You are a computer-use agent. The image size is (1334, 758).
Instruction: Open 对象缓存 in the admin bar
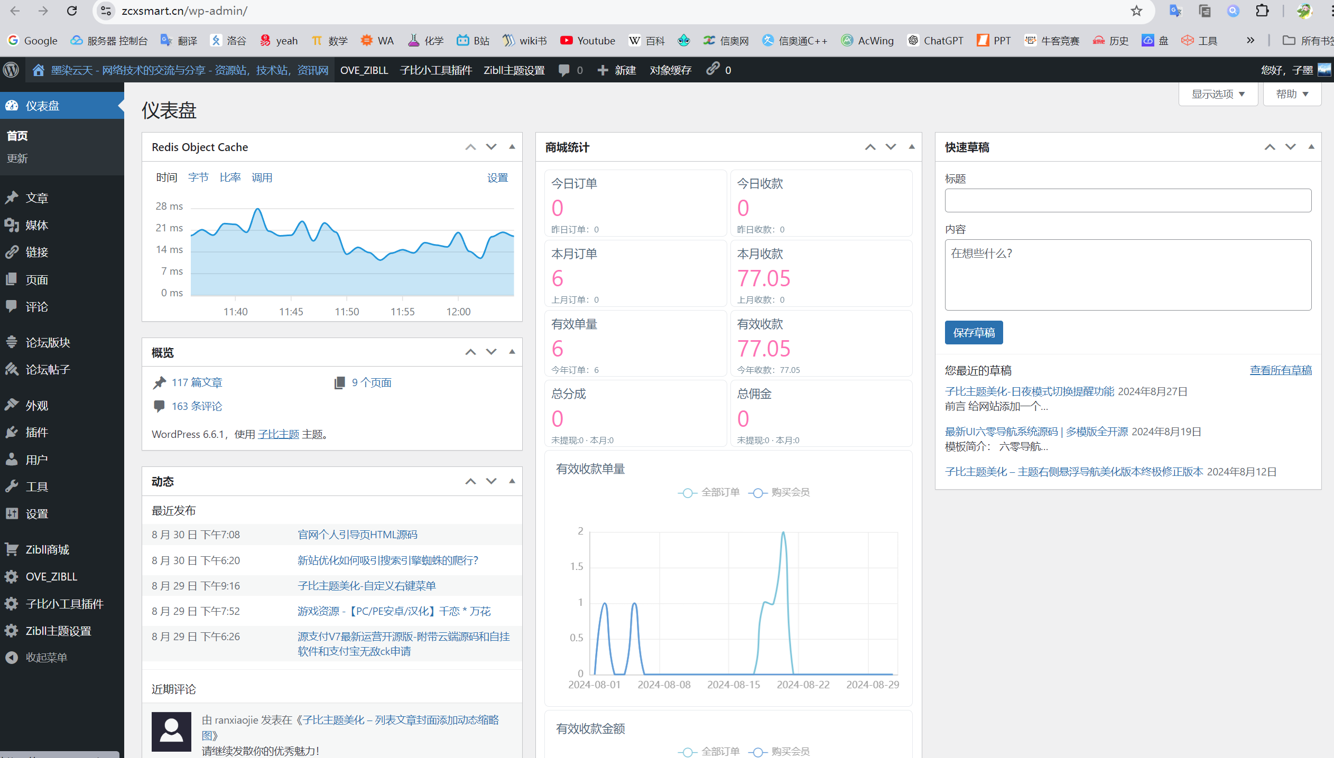[x=670, y=70]
